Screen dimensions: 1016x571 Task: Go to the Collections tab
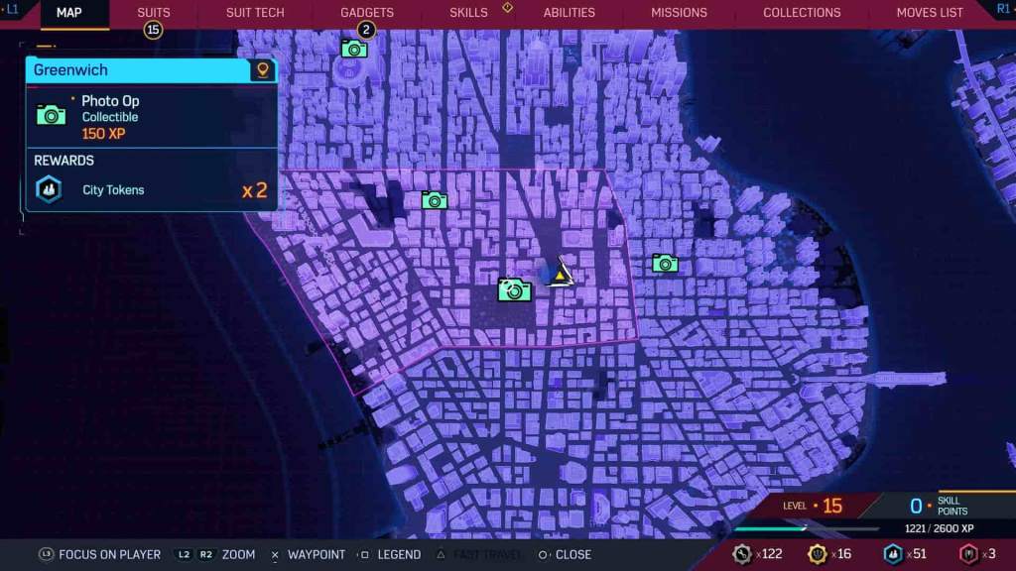click(x=802, y=13)
